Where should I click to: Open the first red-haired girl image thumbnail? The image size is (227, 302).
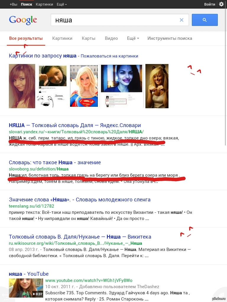(22, 86)
